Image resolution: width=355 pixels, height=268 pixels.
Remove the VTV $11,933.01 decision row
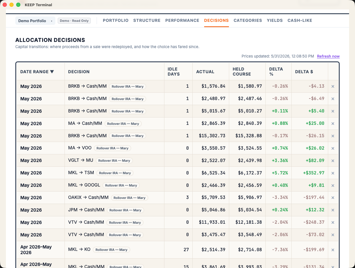click(x=333, y=223)
